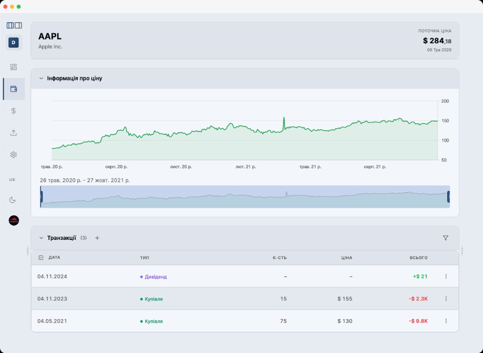Screen dimensions: 483x353
Task: Click the date range label under chart
Action: click(x=85, y=181)
